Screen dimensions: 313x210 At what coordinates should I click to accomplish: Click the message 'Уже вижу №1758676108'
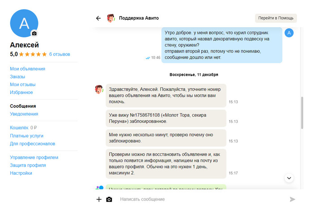166,118
